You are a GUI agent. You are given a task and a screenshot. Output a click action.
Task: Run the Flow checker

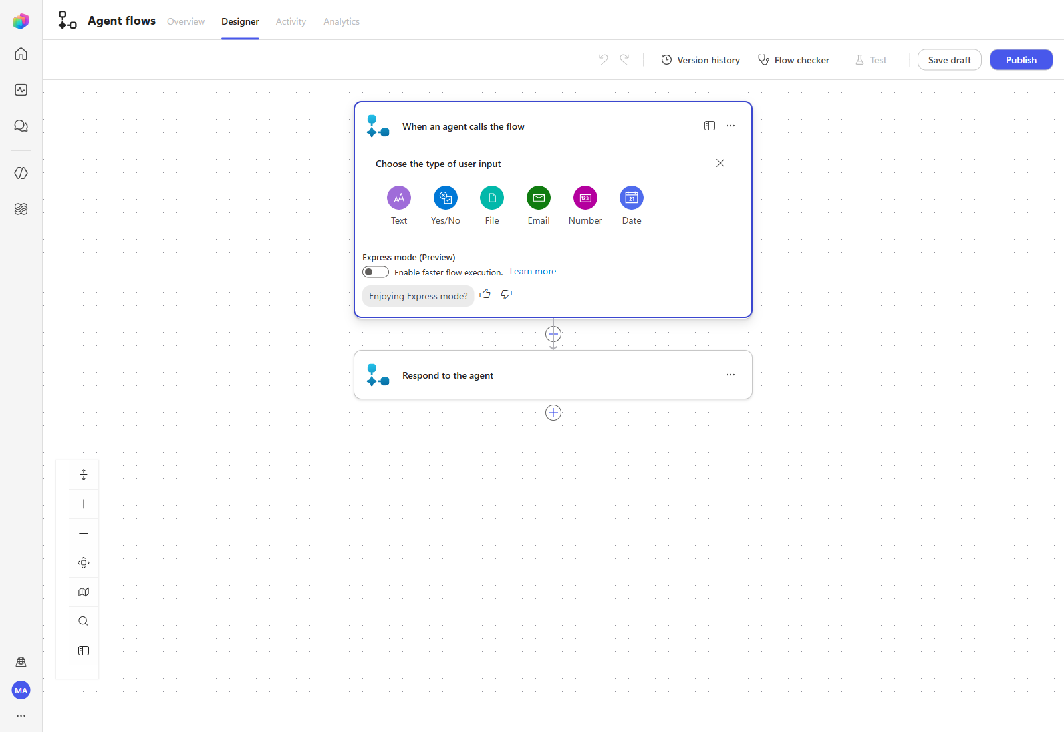click(x=794, y=60)
